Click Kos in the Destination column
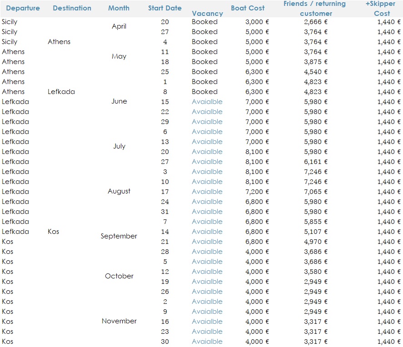Image resolution: width=403 pixels, height=347 pixels. (x=54, y=232)
